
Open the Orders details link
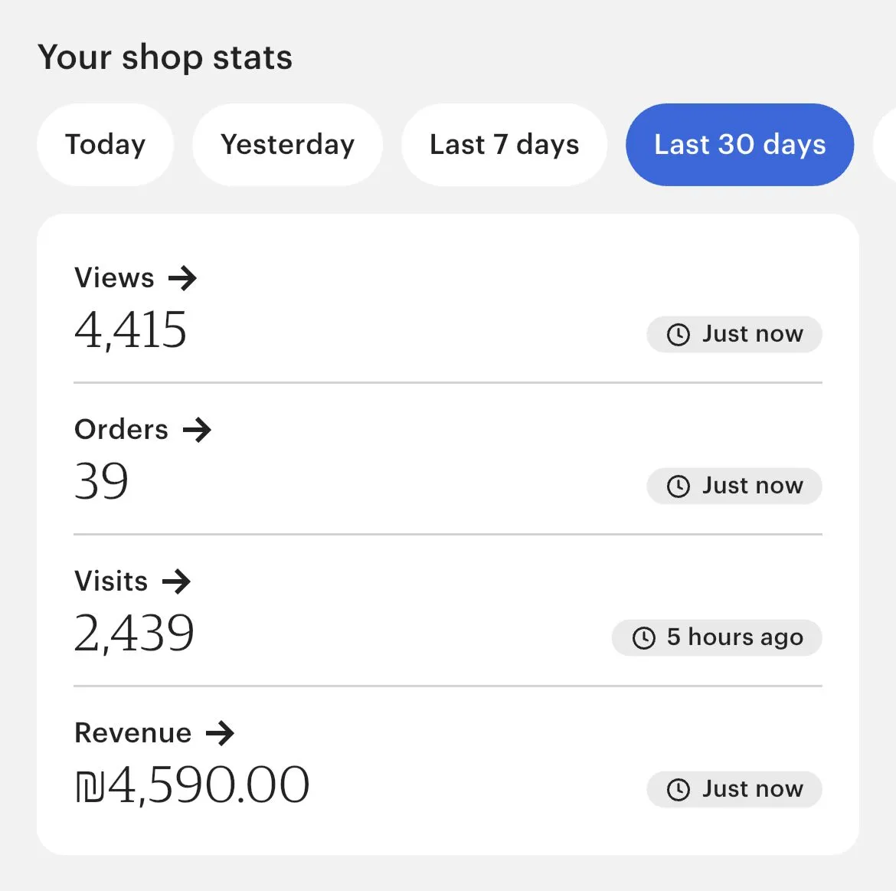(122, 430)
